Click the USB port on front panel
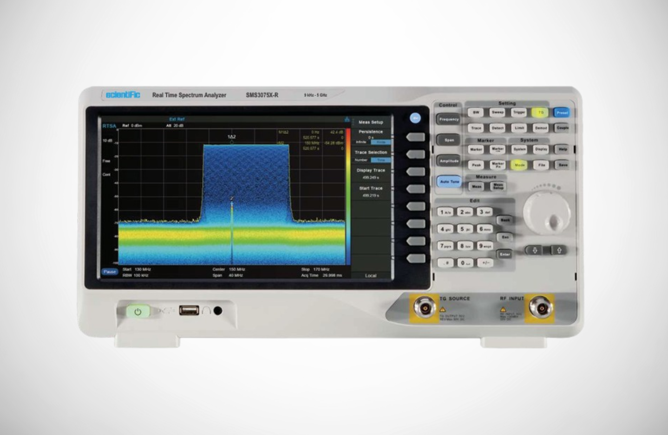 coord(189,310)
